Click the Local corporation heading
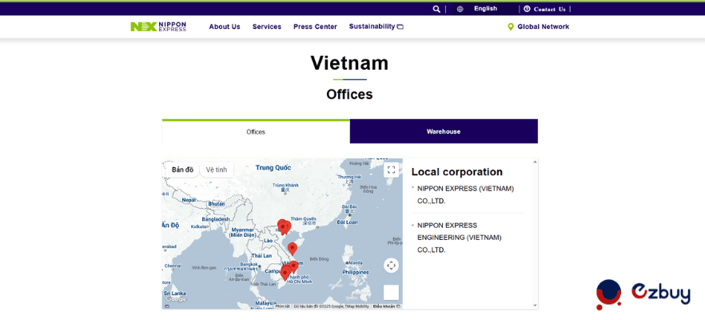705x320 pixels. pos(457,172)
